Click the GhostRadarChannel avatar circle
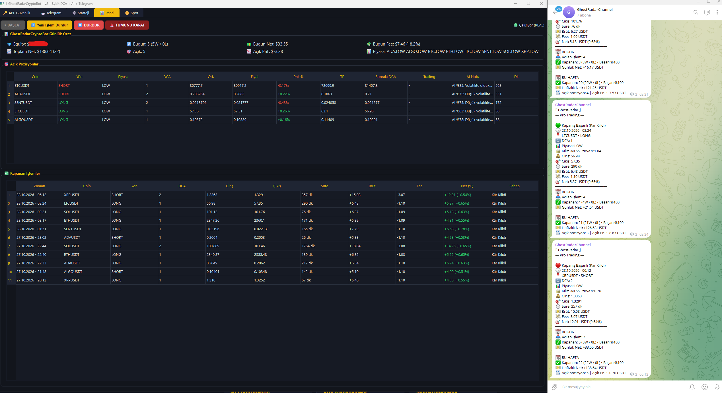Screen dimensions: 722x393 [569, 12]
